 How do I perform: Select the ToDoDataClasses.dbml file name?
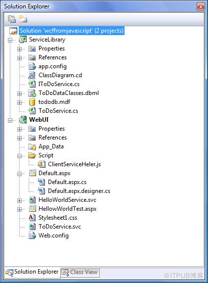click(69, 93)
